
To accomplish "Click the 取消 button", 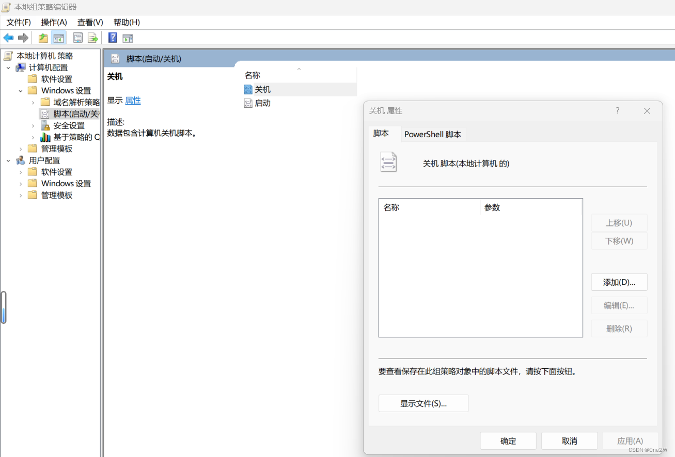I will pyautogui.click(x=570, y=441).
